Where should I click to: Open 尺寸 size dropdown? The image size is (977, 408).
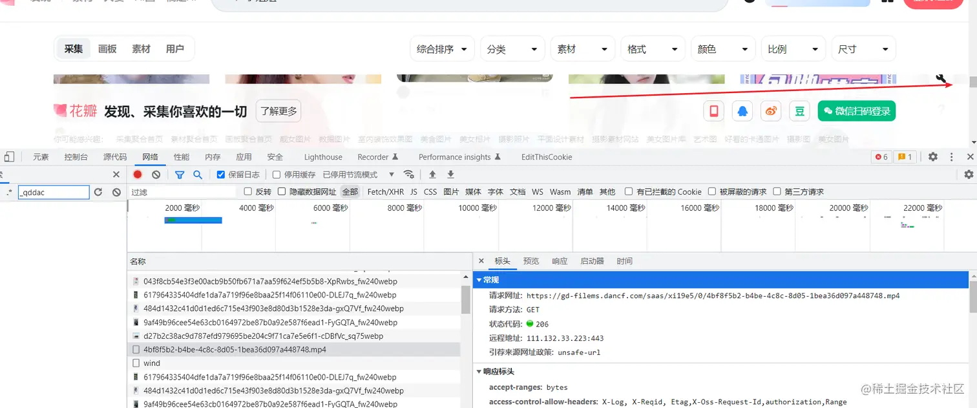coord(863,49)
